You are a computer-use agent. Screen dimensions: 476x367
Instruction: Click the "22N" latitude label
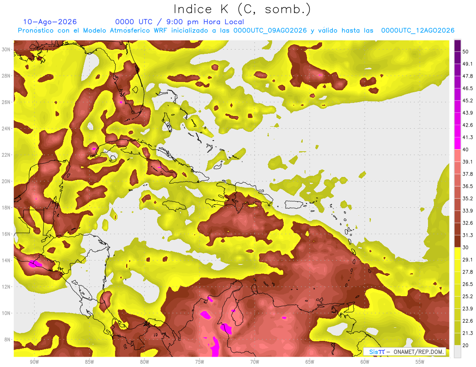coord(6,155)
